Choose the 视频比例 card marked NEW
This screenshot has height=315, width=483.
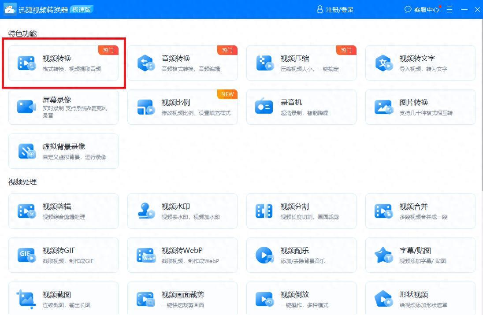coord(182,107)
